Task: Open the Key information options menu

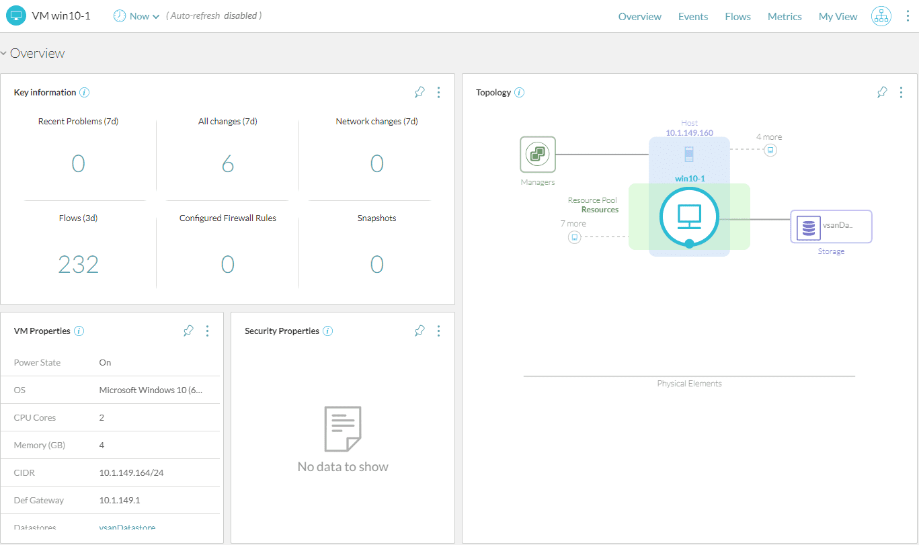Action: click(438, 92)
